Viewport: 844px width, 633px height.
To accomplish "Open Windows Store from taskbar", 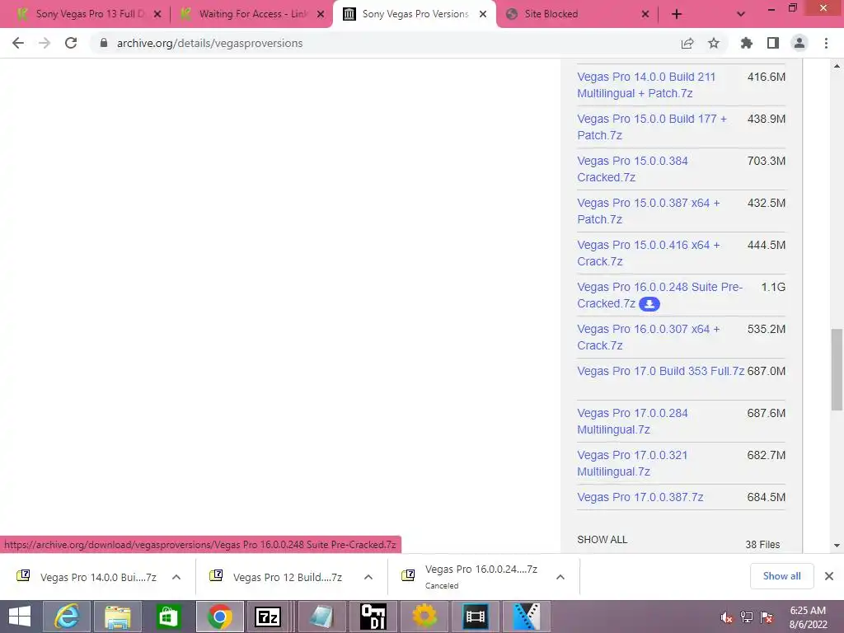I will point(168,617).
